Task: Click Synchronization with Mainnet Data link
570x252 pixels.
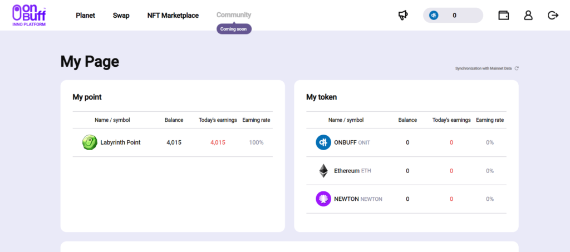Action: [x=483, y=68]
